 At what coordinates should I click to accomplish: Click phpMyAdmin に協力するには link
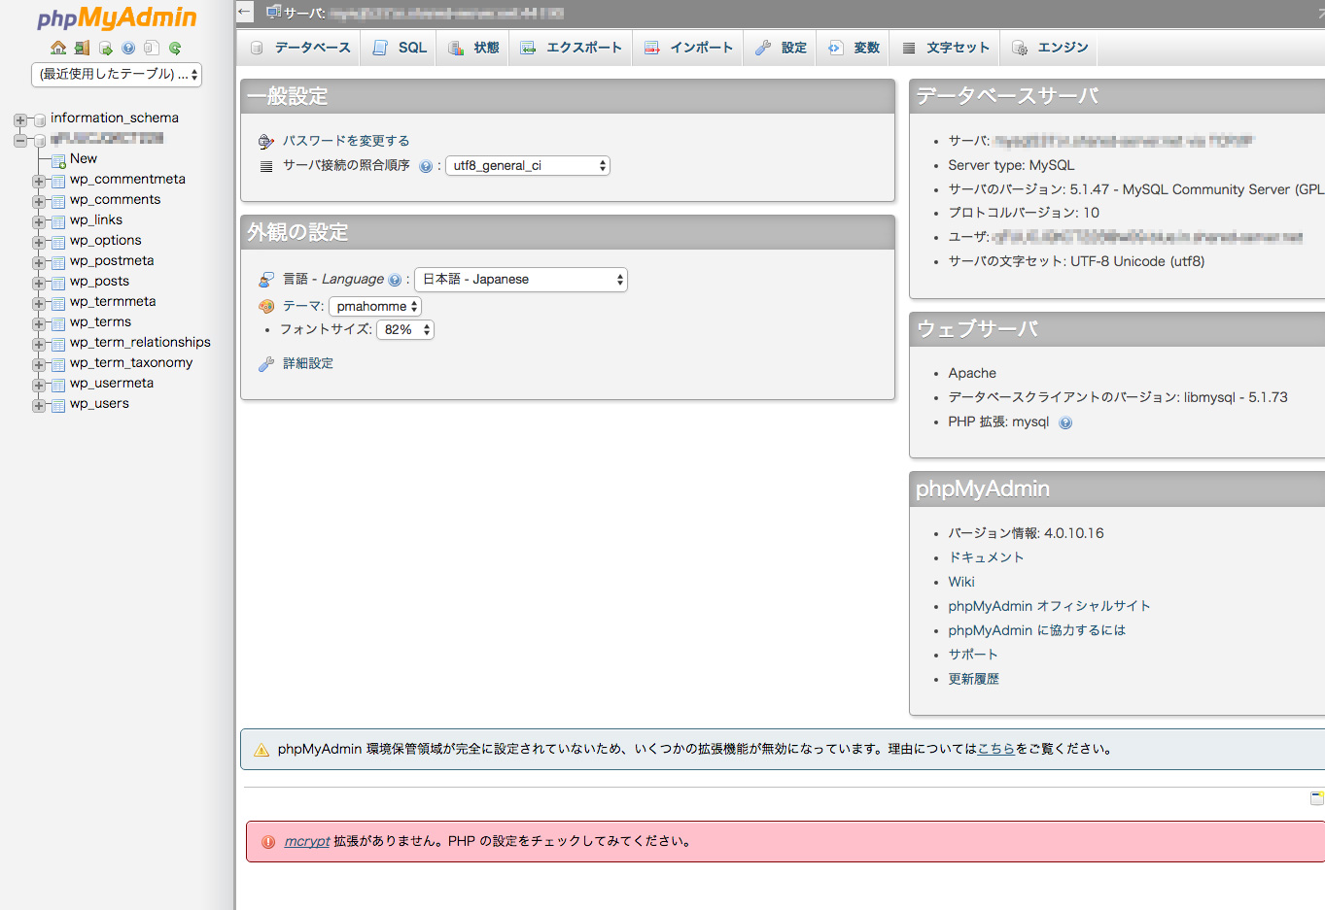point(1036,630)
